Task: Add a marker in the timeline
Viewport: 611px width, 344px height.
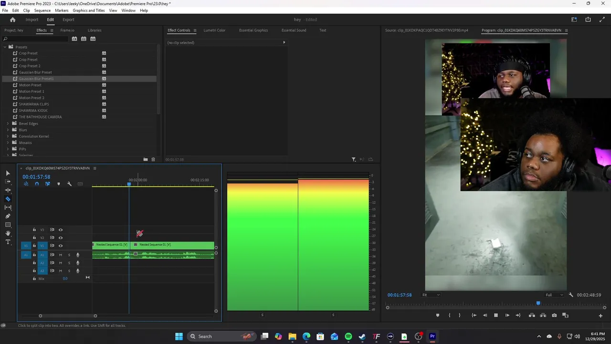Action: point(59,184)
